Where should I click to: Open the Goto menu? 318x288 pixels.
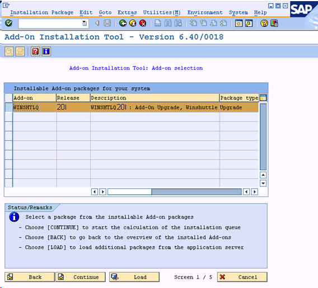[105, 12]
